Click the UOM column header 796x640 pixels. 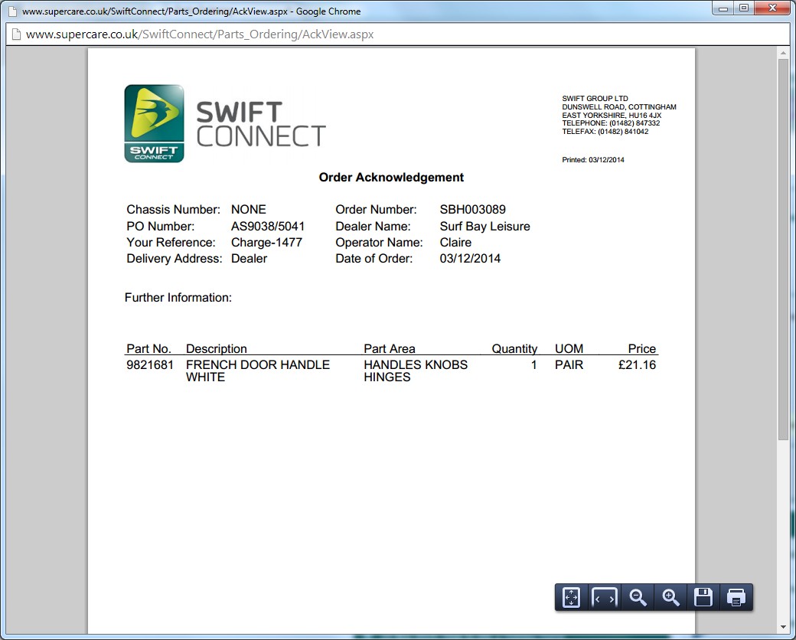pos(569,349)
